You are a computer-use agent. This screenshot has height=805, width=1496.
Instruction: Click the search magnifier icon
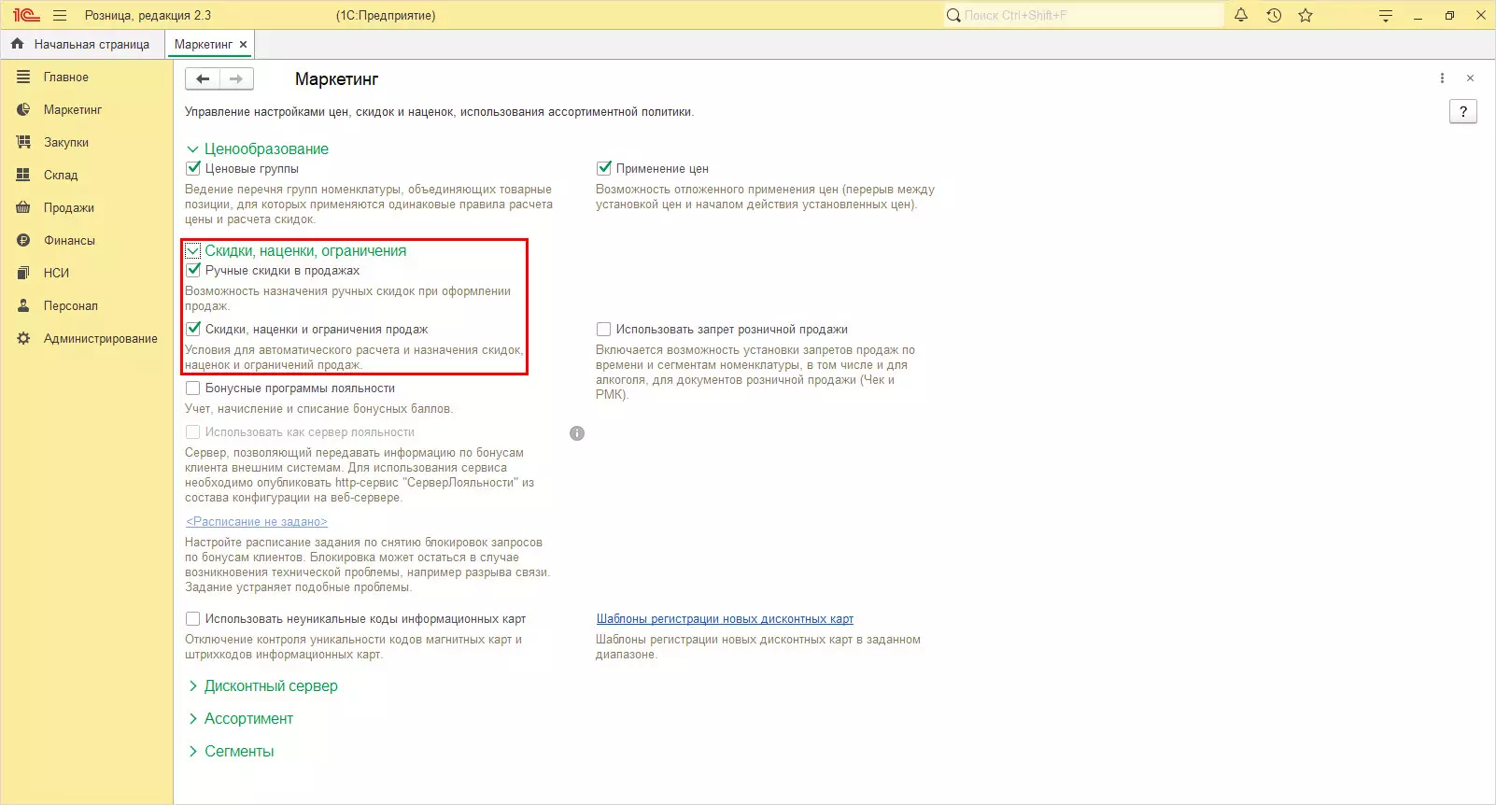(x=953, y=15)
